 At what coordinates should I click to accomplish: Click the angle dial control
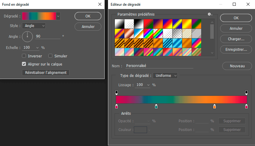pos(27,36)
